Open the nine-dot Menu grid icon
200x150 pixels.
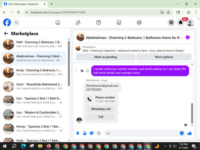[x=171, y=22]
